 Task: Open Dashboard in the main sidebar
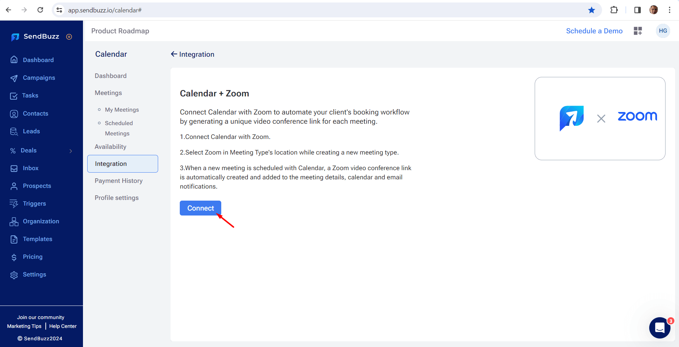38,60
